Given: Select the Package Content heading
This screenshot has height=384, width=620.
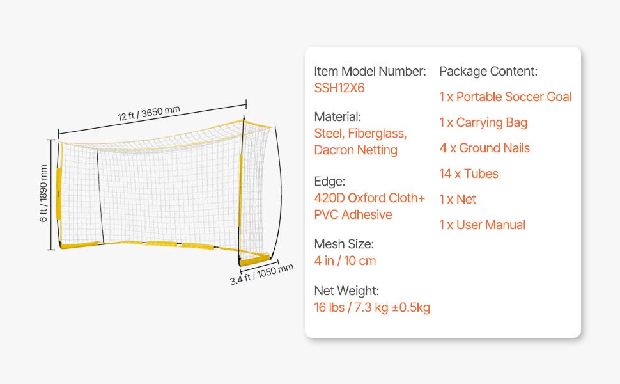Looking at the screenshot, I should pyautogui.click(x=488, y=72).
